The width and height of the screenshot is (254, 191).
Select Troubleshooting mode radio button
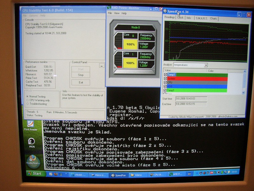[28, 104]
